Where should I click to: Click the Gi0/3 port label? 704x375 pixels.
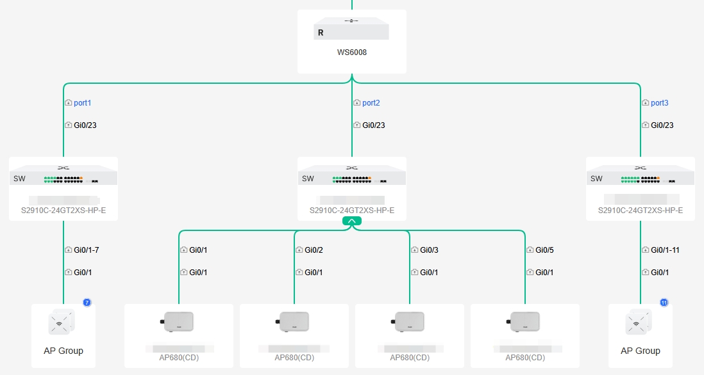tap(429, 250)
